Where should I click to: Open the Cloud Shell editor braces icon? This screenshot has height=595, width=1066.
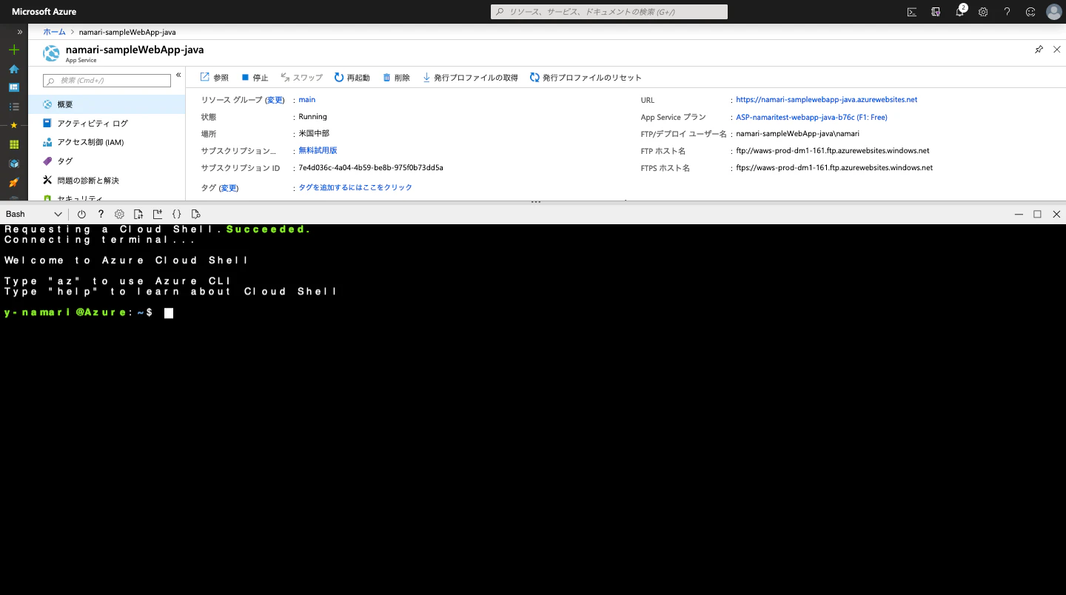click(176, 214)
